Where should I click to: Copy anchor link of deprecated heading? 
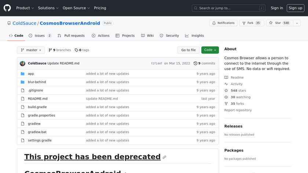tap(164, 157)
